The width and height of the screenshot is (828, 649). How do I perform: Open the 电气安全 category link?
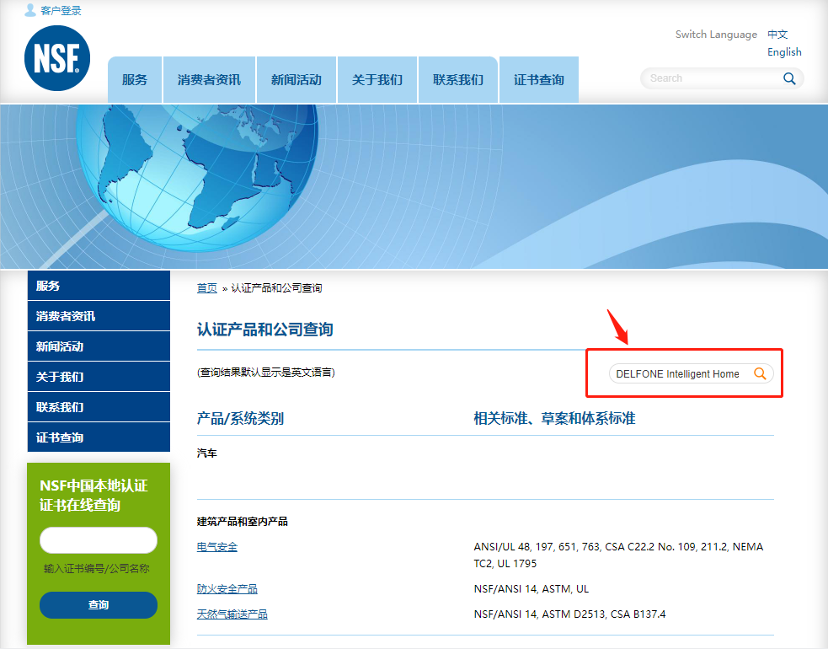217,547
